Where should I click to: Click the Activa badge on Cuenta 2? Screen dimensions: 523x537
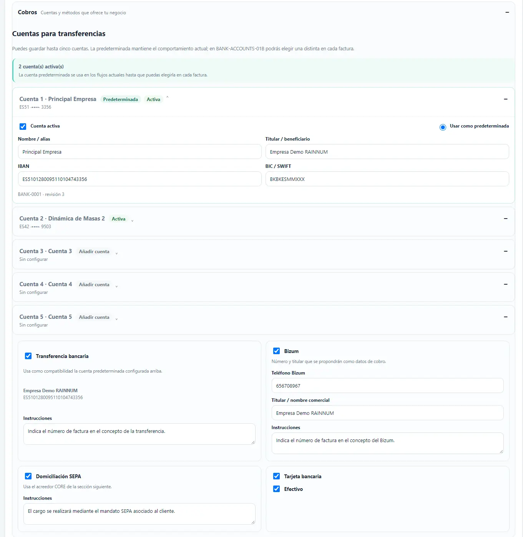point(118,219)
